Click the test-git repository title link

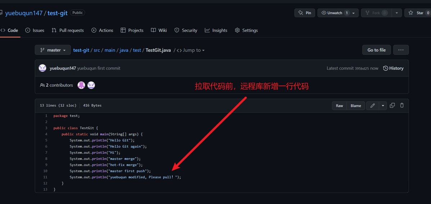coord(58,13)
